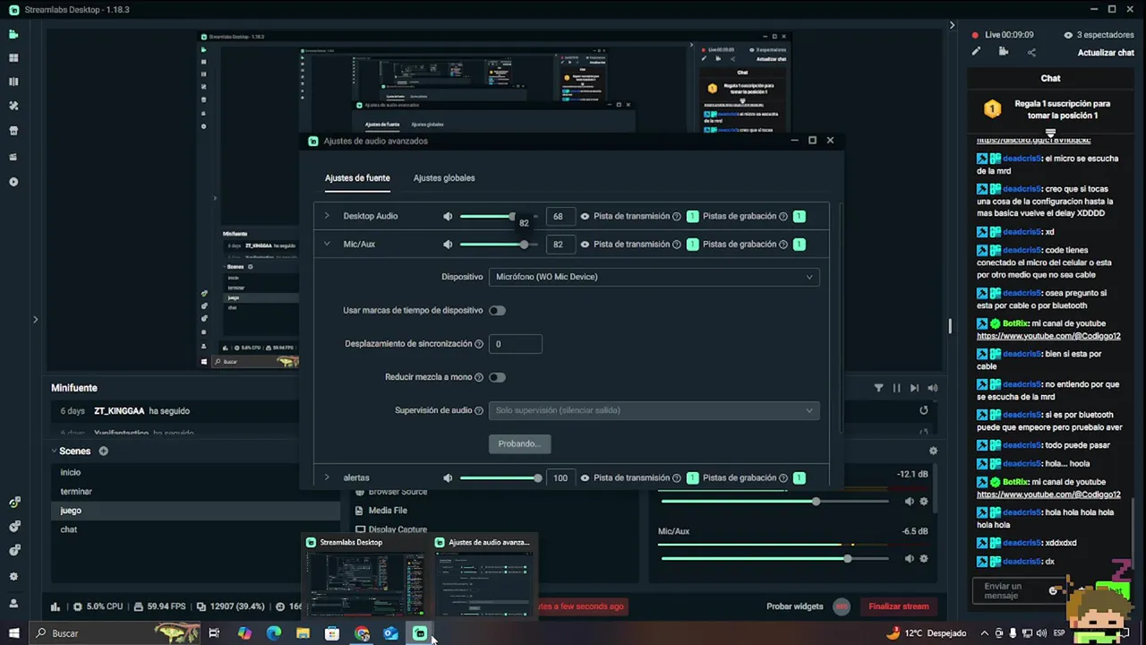The width and height of the screenshot is (1146, 645).
Task: Open the Editor studio icon in sidebar
Action: 13,34
